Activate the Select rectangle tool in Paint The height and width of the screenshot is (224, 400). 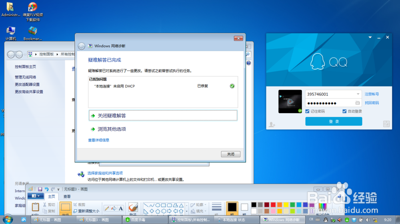point(65,208)
